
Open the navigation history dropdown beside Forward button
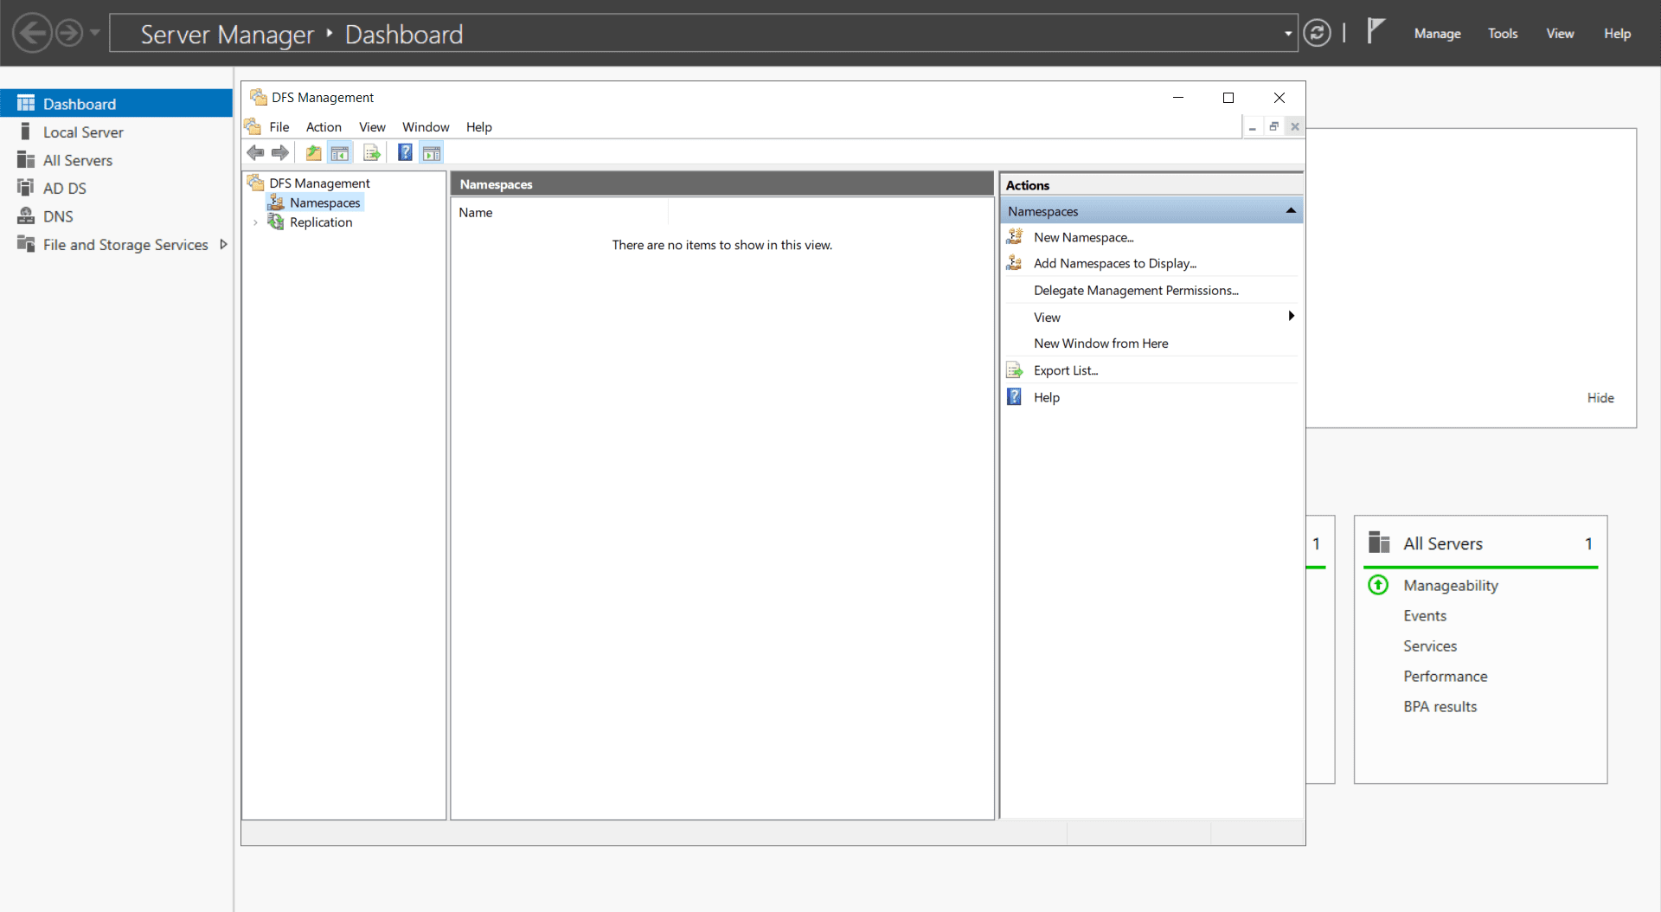(x=95, y=34)
